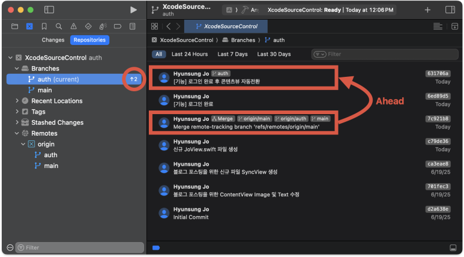Click the Branches breadcrumb

[x=243, y=40]
